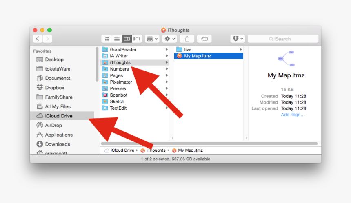The width and height of the screenshot is (351, 203).
Task: Go forward with the right chevron button
Action: point(47,39)
